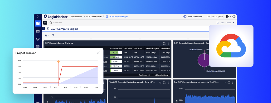Go to Dashboards breadcrumb
Screen dimensions: 271x103
pos(76,17)
